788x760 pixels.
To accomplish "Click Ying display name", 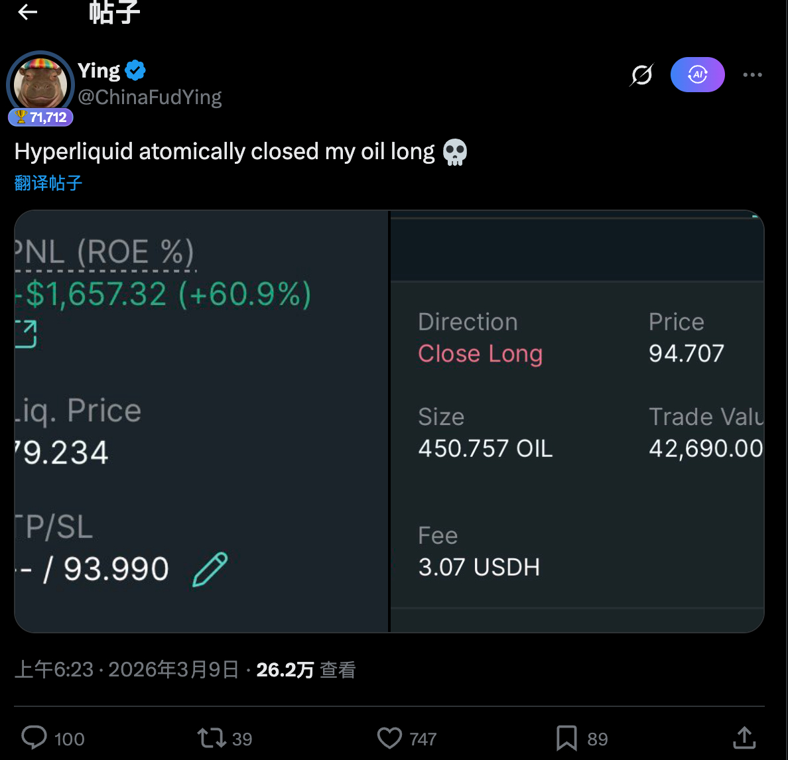I will pos(99,70).
